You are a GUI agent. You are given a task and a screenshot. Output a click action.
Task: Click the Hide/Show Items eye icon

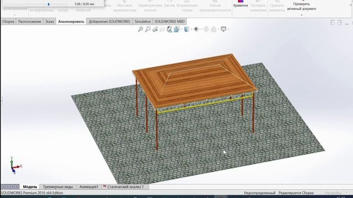click(x=196, y=29)
